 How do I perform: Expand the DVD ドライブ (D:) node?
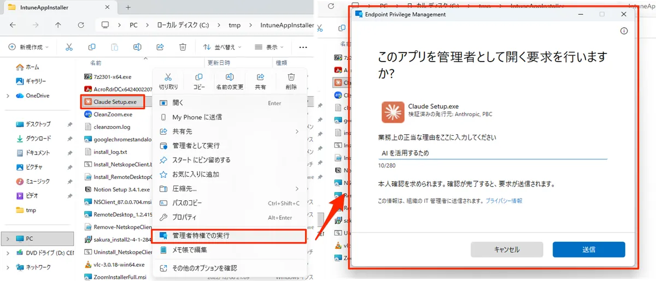coord(8,253)
